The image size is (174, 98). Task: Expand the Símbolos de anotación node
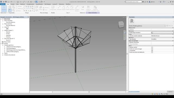coord(3,55)
